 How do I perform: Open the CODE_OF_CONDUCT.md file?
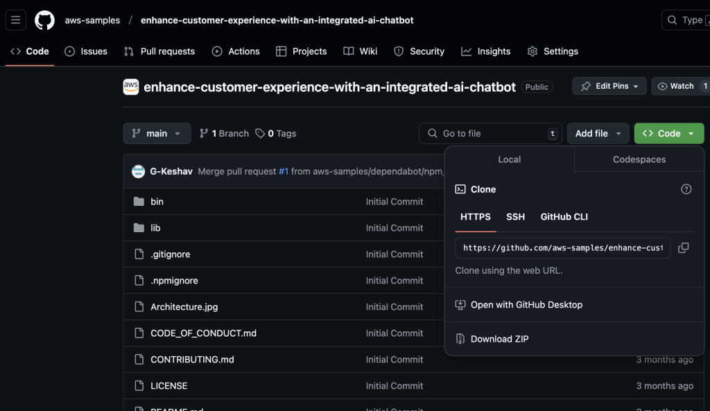[203, 333]
